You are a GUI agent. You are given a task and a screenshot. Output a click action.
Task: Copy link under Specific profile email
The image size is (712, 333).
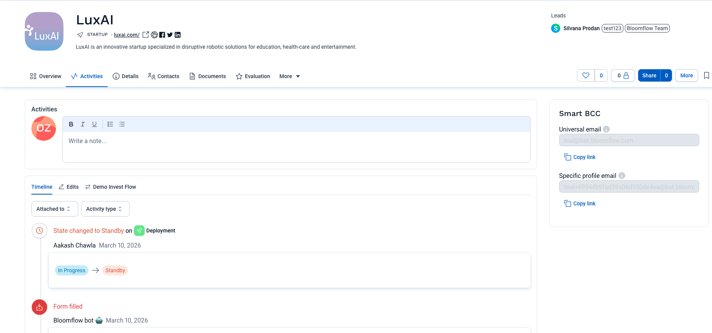580,203
